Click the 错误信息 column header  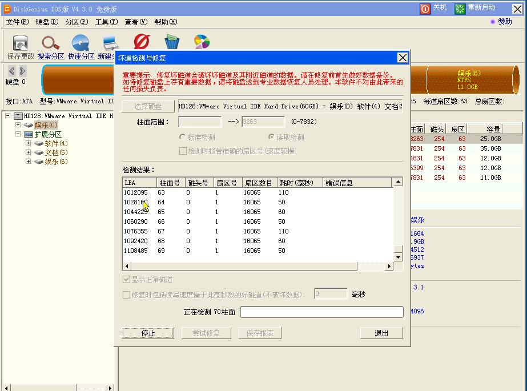[357, 183]
